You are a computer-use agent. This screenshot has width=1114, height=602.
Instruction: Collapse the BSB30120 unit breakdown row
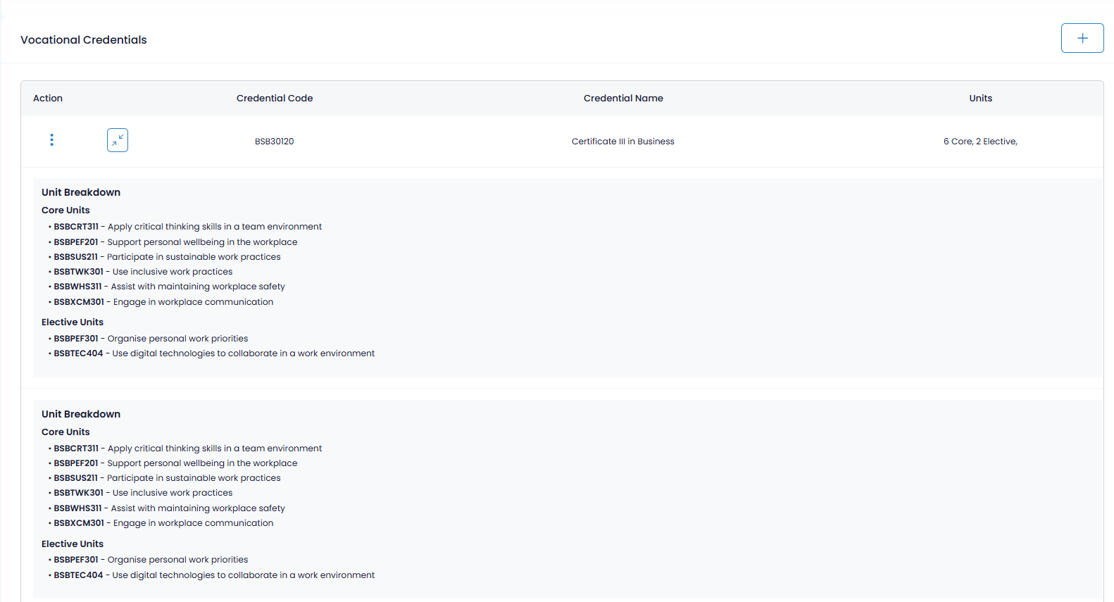click(118, 140)
